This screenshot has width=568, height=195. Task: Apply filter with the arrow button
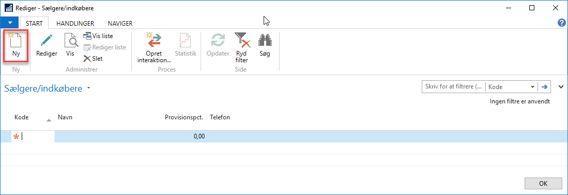544,87
